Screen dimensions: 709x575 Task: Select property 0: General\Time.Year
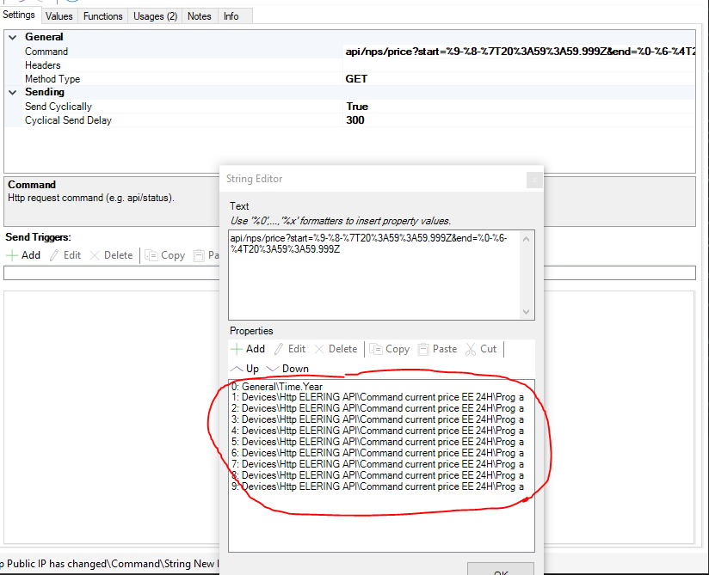click(275, 387)
